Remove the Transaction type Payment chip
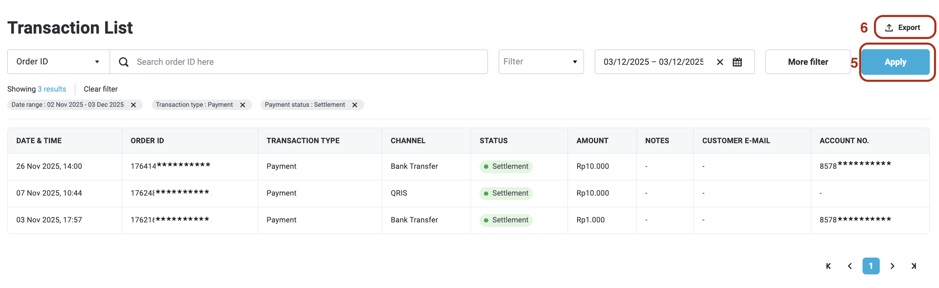939x288 pixels. point(243,105)
